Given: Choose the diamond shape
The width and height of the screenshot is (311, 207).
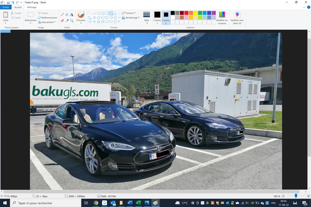Looking at the screenshot, I should click(x=94, y=17).
